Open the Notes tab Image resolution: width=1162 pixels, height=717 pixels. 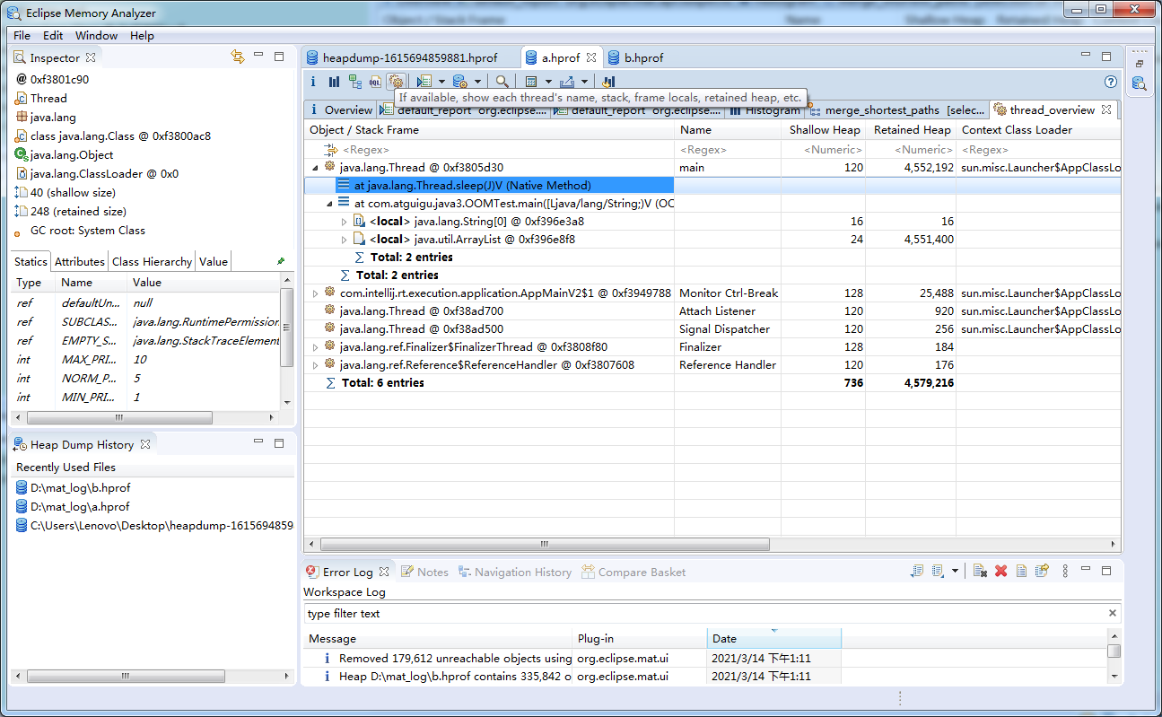click(x=424, y=572)
